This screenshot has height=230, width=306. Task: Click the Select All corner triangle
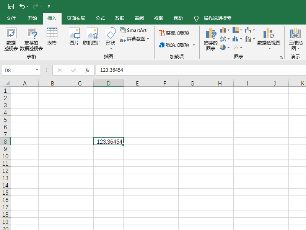coord(7,83)
